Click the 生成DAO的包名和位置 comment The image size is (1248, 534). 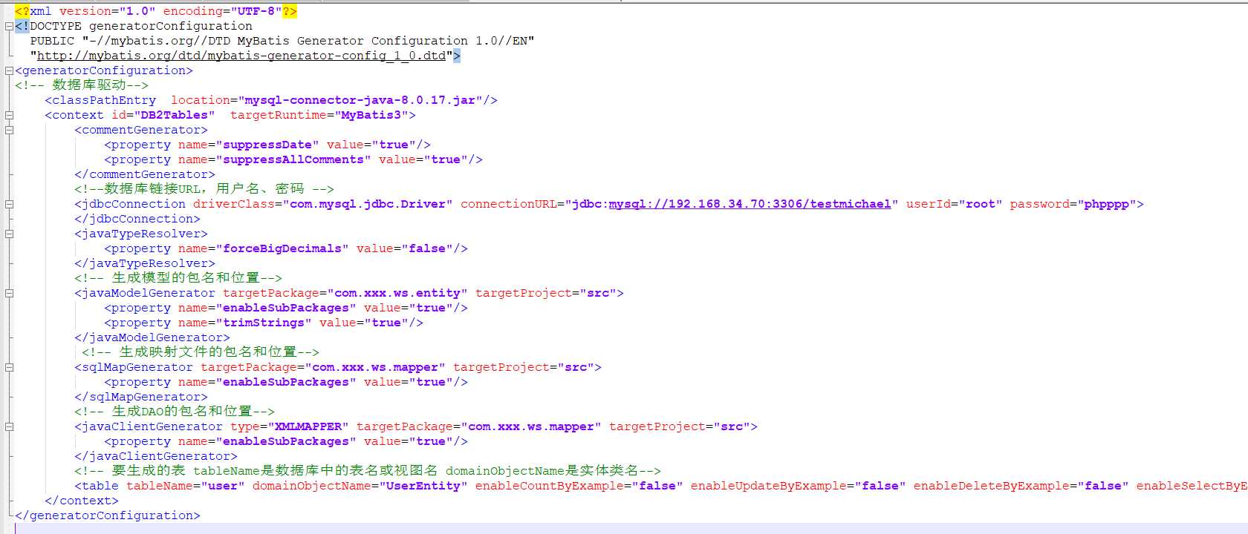pos(175,412)
